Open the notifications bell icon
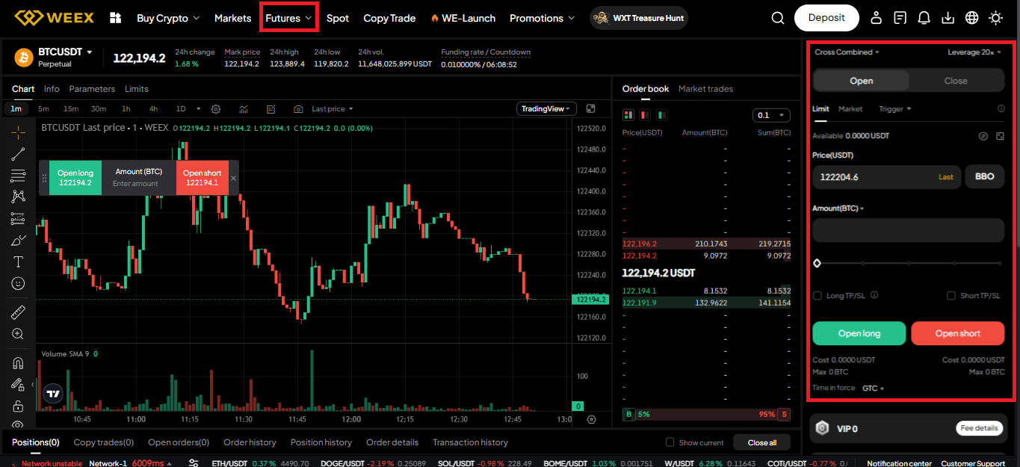Image resolution: width=1020 pixels, height=467 pixels. [x=924, y=18]
